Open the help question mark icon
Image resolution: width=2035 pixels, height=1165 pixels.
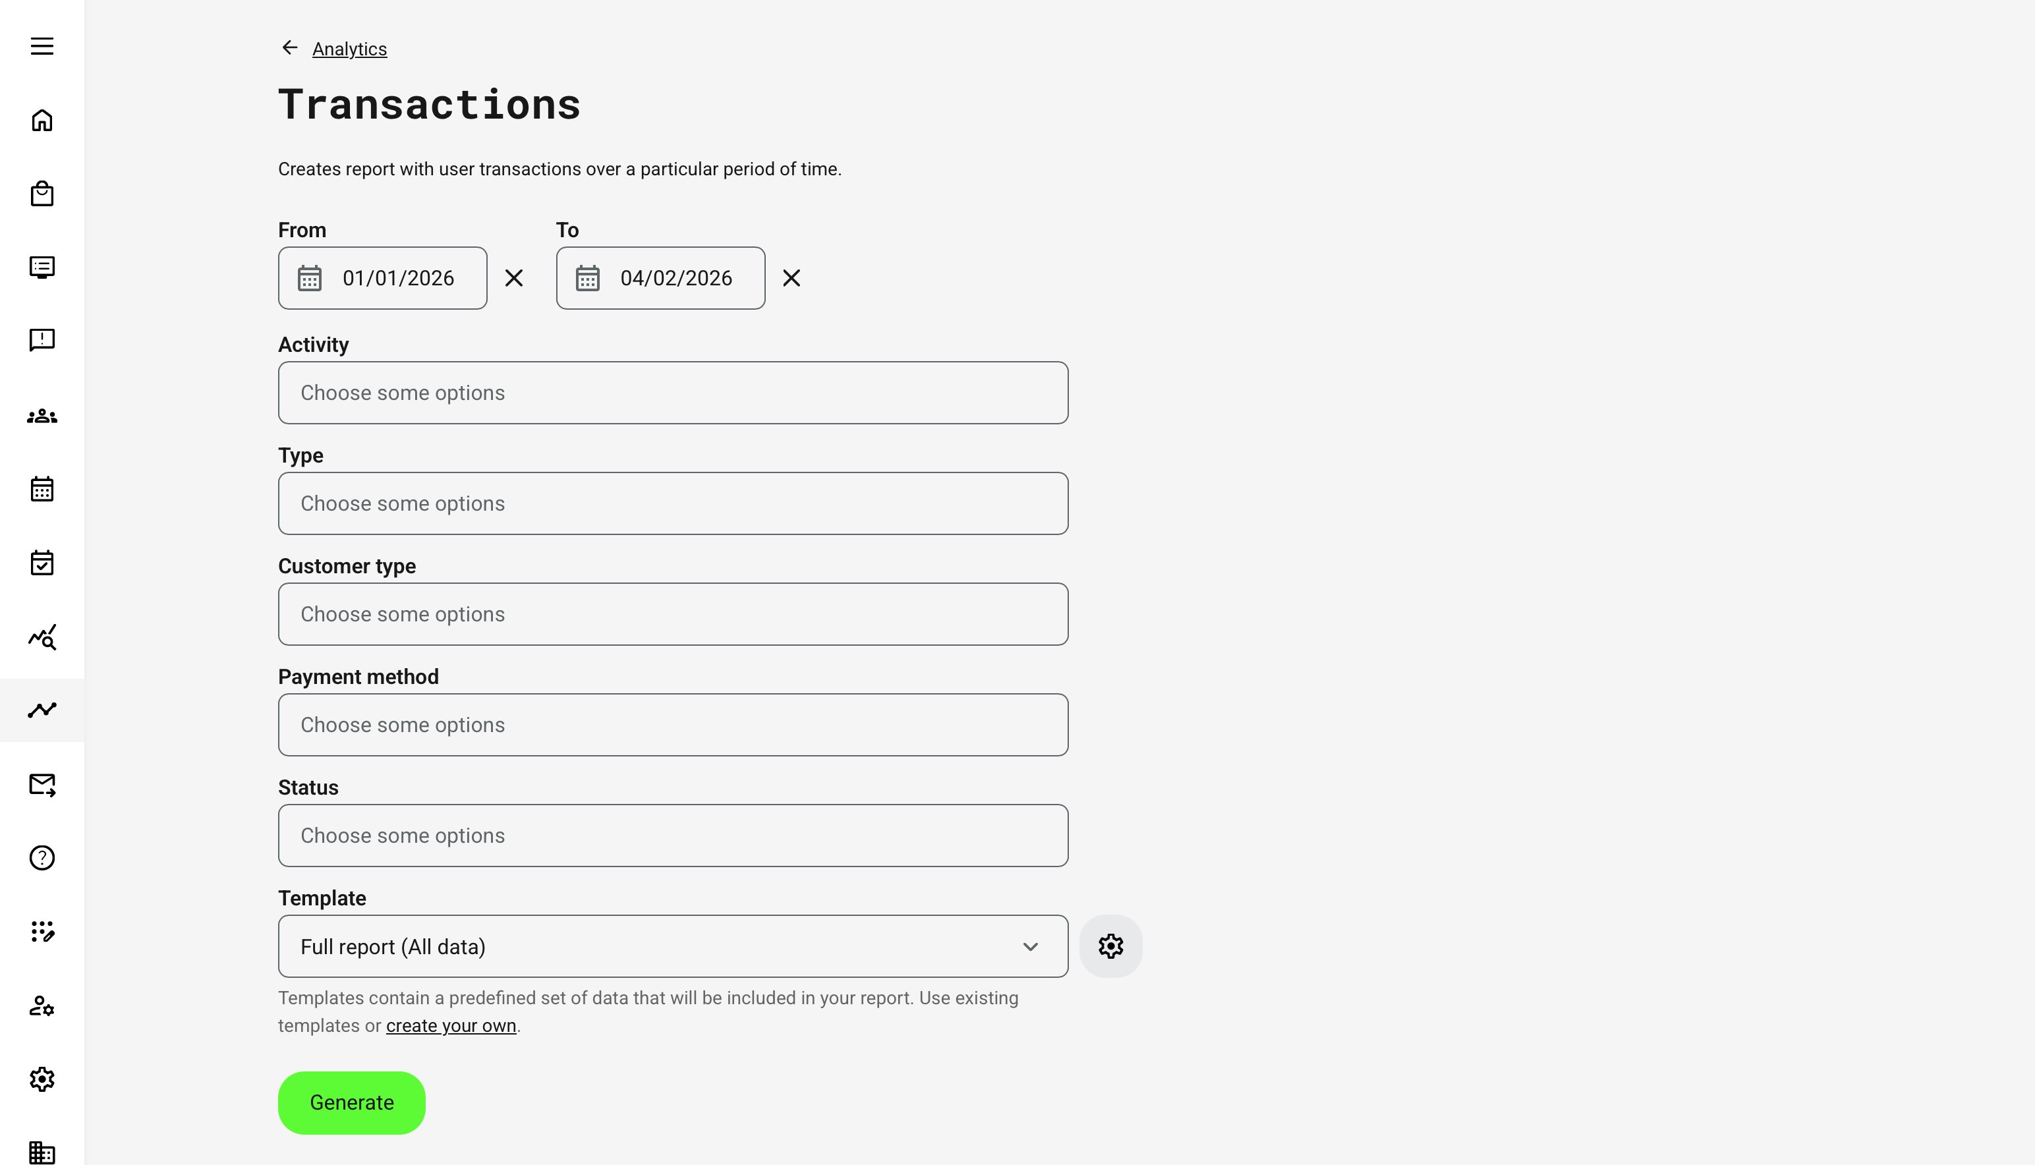tap(42, 857)
